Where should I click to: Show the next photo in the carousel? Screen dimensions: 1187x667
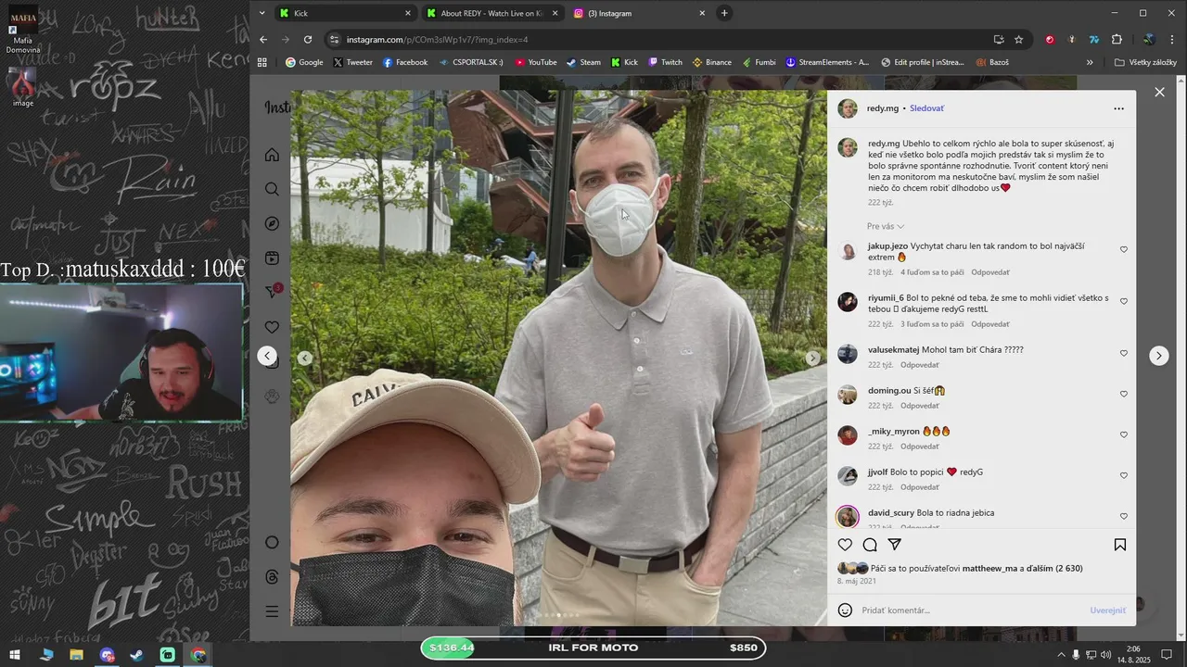coord(812,358)
